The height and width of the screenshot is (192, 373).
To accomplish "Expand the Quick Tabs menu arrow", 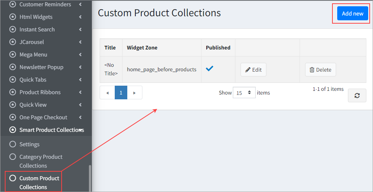I will coord(80,80).
